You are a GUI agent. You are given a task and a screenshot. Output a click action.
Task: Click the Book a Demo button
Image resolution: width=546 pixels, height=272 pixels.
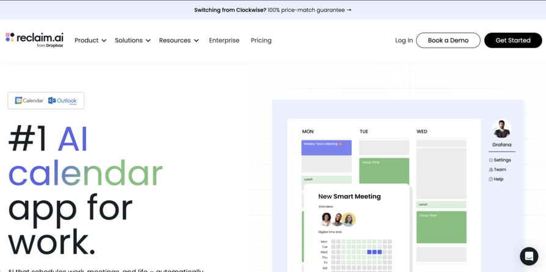pos(448,40)
